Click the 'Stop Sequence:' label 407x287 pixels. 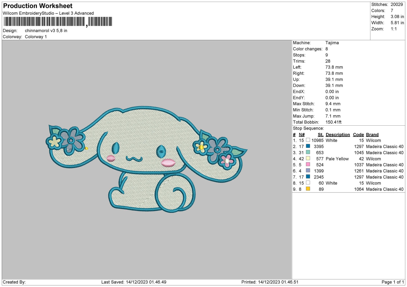pyautogui.click(x=308, y=128)
